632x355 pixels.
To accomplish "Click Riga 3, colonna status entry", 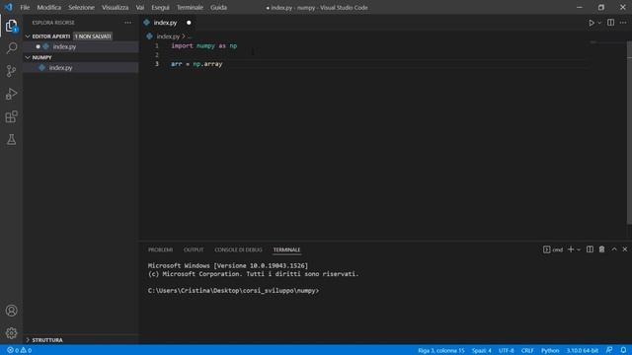I will [x=441, y=350].
